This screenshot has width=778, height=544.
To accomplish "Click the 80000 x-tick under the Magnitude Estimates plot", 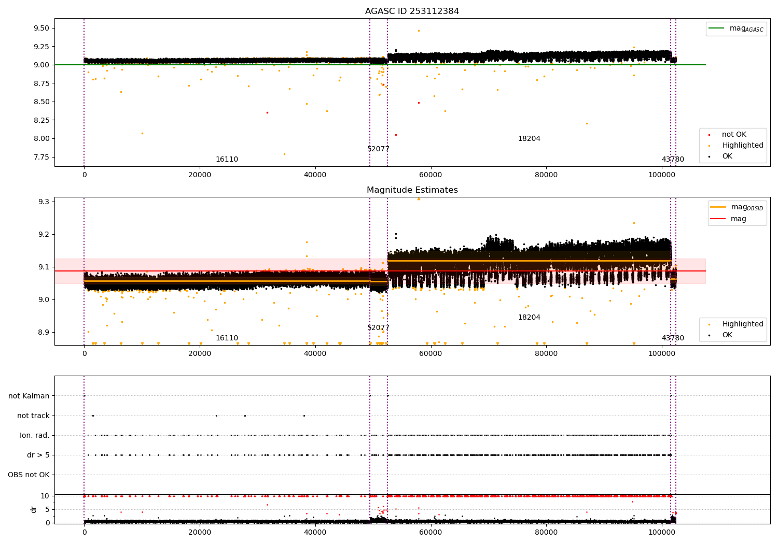I will point(546,354).
